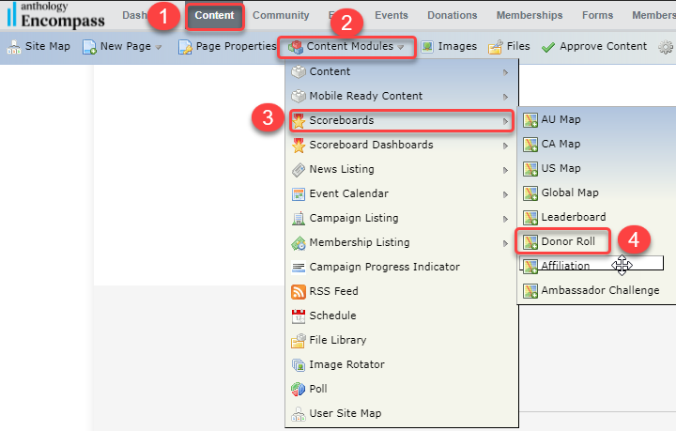676x431 pixels.
Task: Switch to the Community tab
Action: click(x=281, y=15)
